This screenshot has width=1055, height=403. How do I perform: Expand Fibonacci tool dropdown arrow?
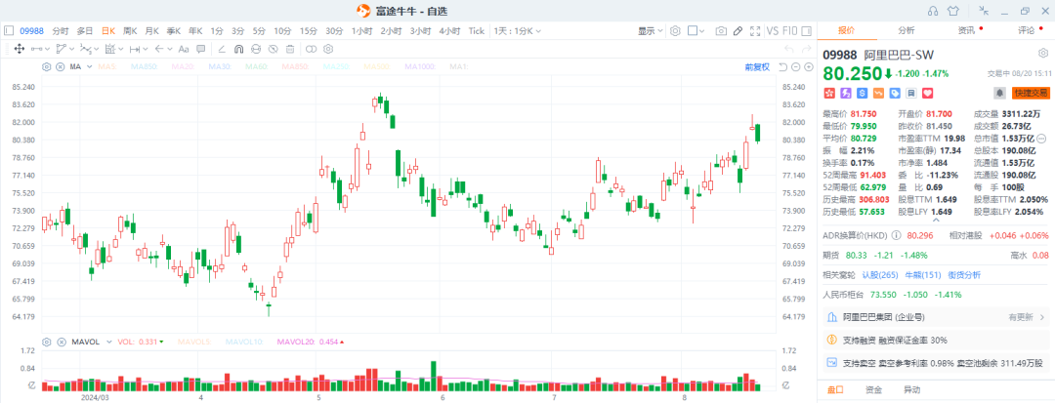[121, 49]
